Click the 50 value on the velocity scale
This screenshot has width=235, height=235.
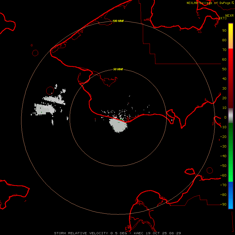[x=224, y=69]
